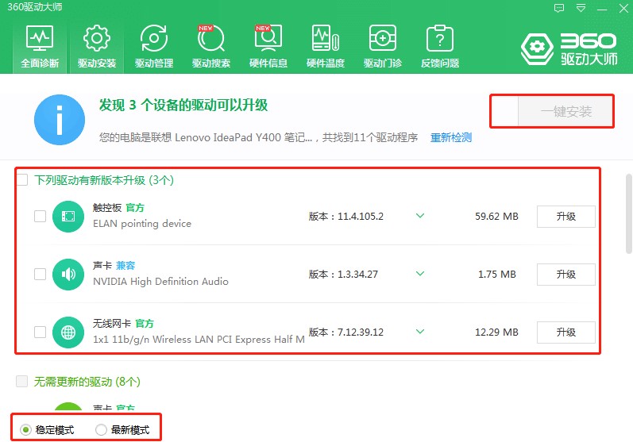Click the 版本：1.3.34.27 version text
633x442 pixels.
click(x=343, y=275)
